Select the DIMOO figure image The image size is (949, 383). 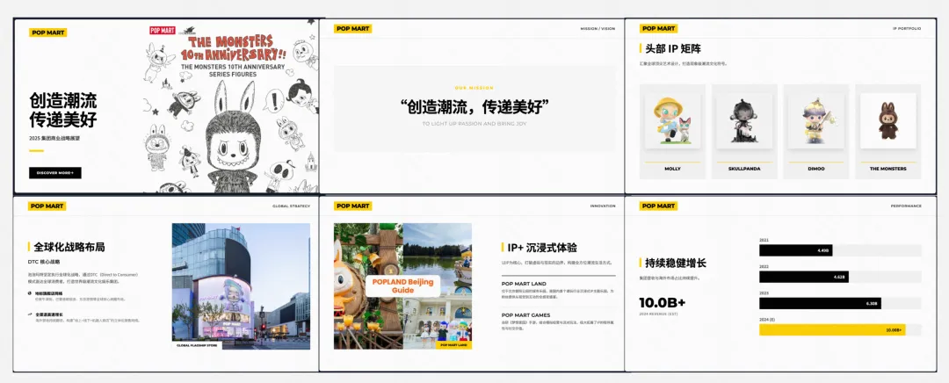click(x=815, y=121)
